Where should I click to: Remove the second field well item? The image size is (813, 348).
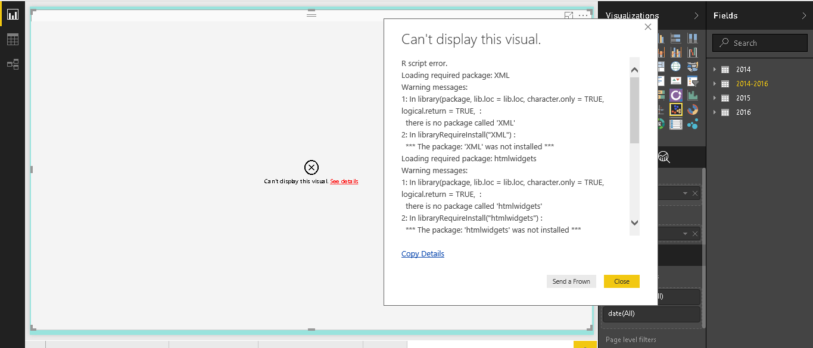pos(695,234)
